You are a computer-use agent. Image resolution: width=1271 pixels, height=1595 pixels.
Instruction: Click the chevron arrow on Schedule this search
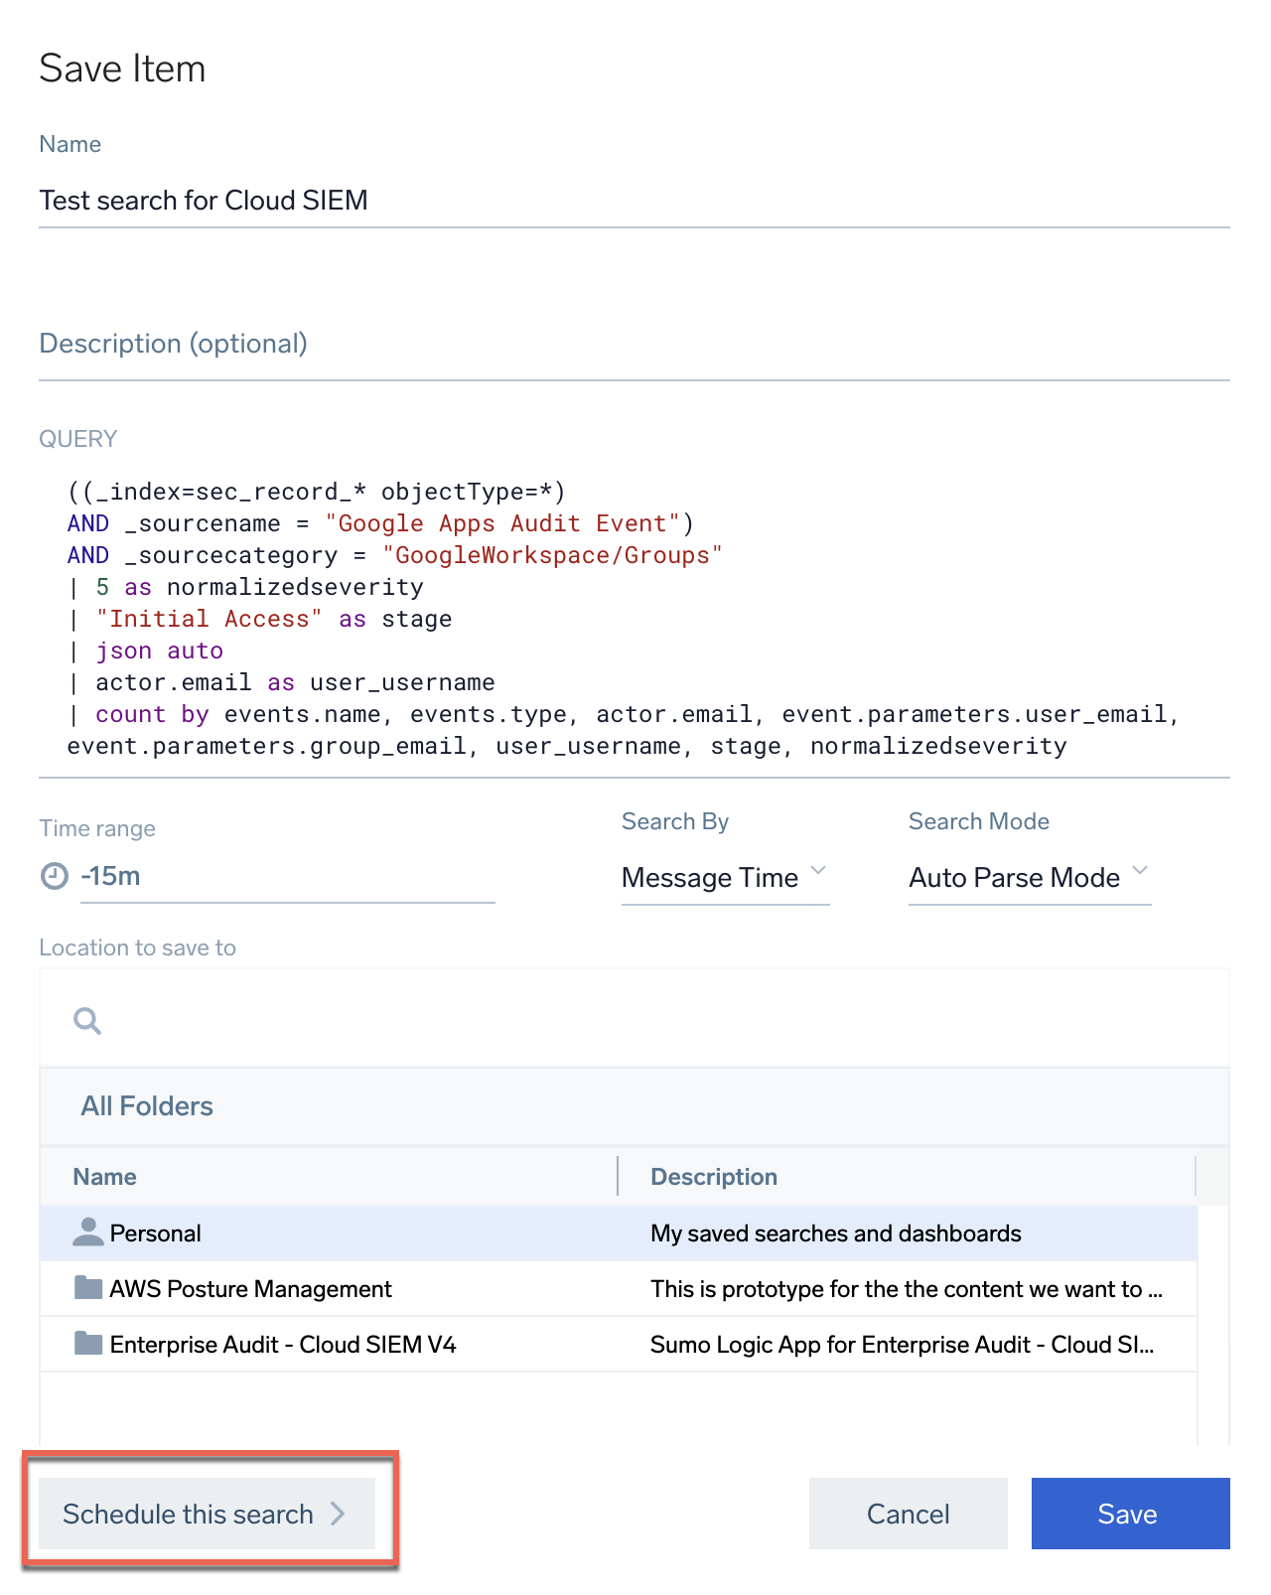coord(338,1514)
